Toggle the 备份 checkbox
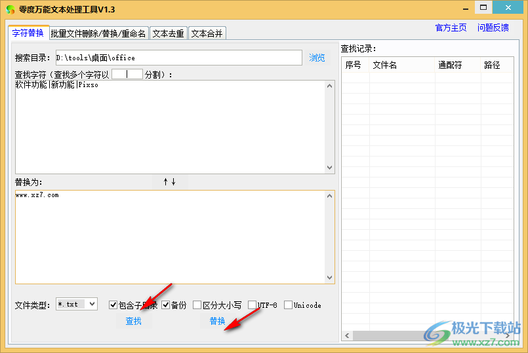 click(x=166, y=305)
